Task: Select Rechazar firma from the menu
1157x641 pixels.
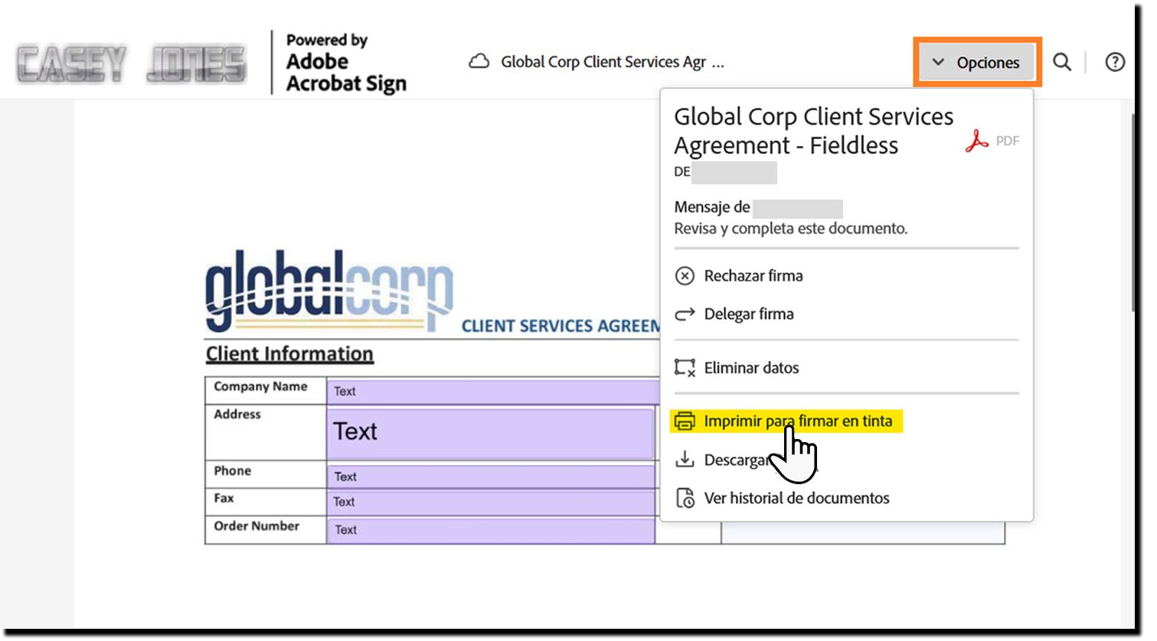Action: pos(740,275)
